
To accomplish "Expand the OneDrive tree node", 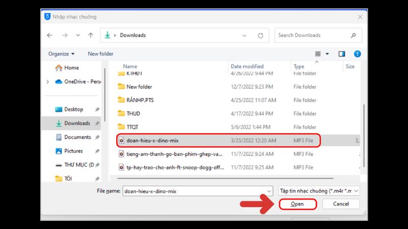I will pos(48,81).
